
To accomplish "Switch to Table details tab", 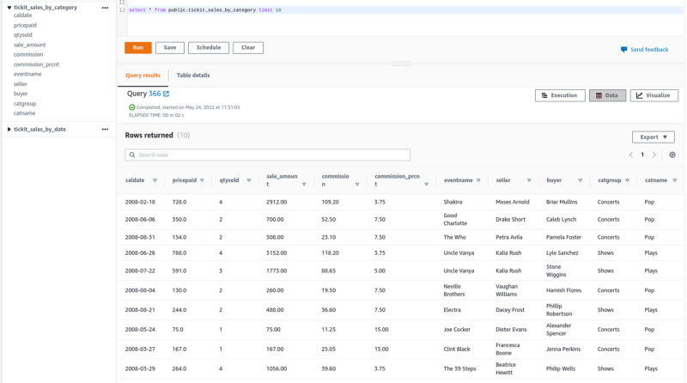I will (x=193, y=76).
